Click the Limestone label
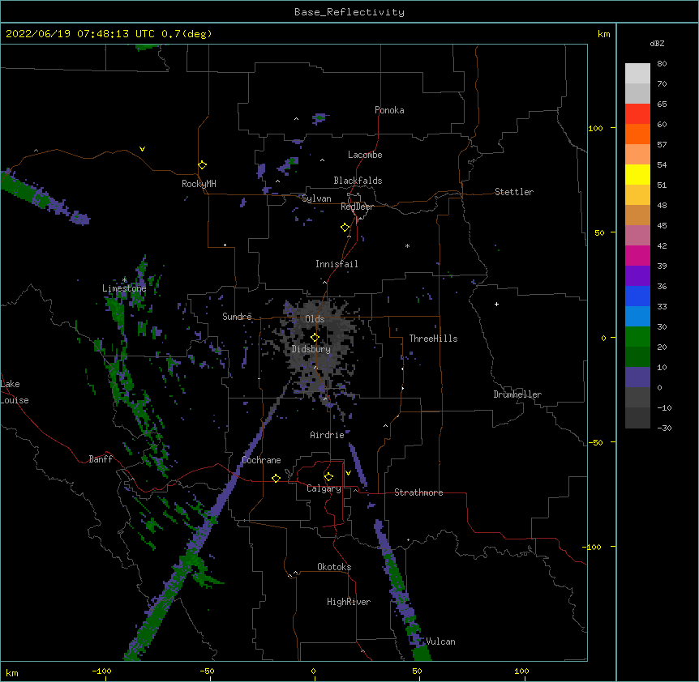The width and height of the screenshot is (699, 682). coord(124,288)
